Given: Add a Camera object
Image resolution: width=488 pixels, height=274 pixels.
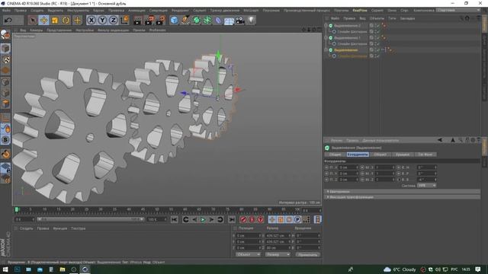Looking at the screenshot, I should click(240, 21).
